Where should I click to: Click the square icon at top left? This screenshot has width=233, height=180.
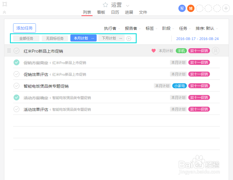coord(5,4)
